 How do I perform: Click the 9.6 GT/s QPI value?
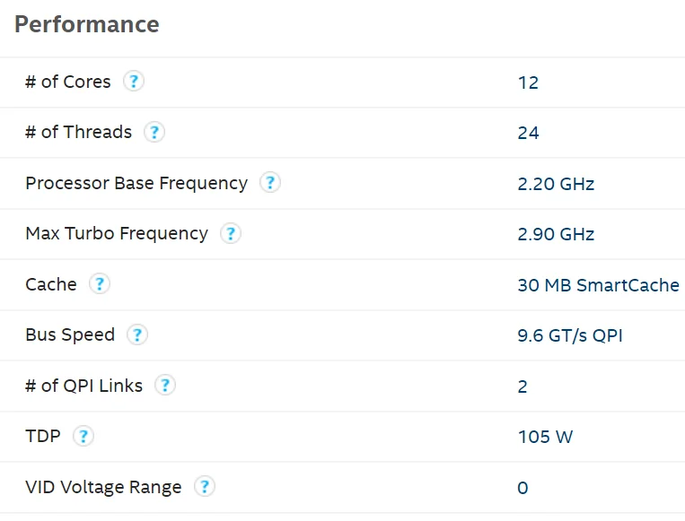tap(570, 335)
